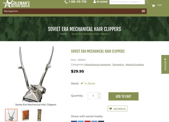Click the phone icon beside 1-888-478-7758
The image size is (169, 122).
tap(66, 2)
